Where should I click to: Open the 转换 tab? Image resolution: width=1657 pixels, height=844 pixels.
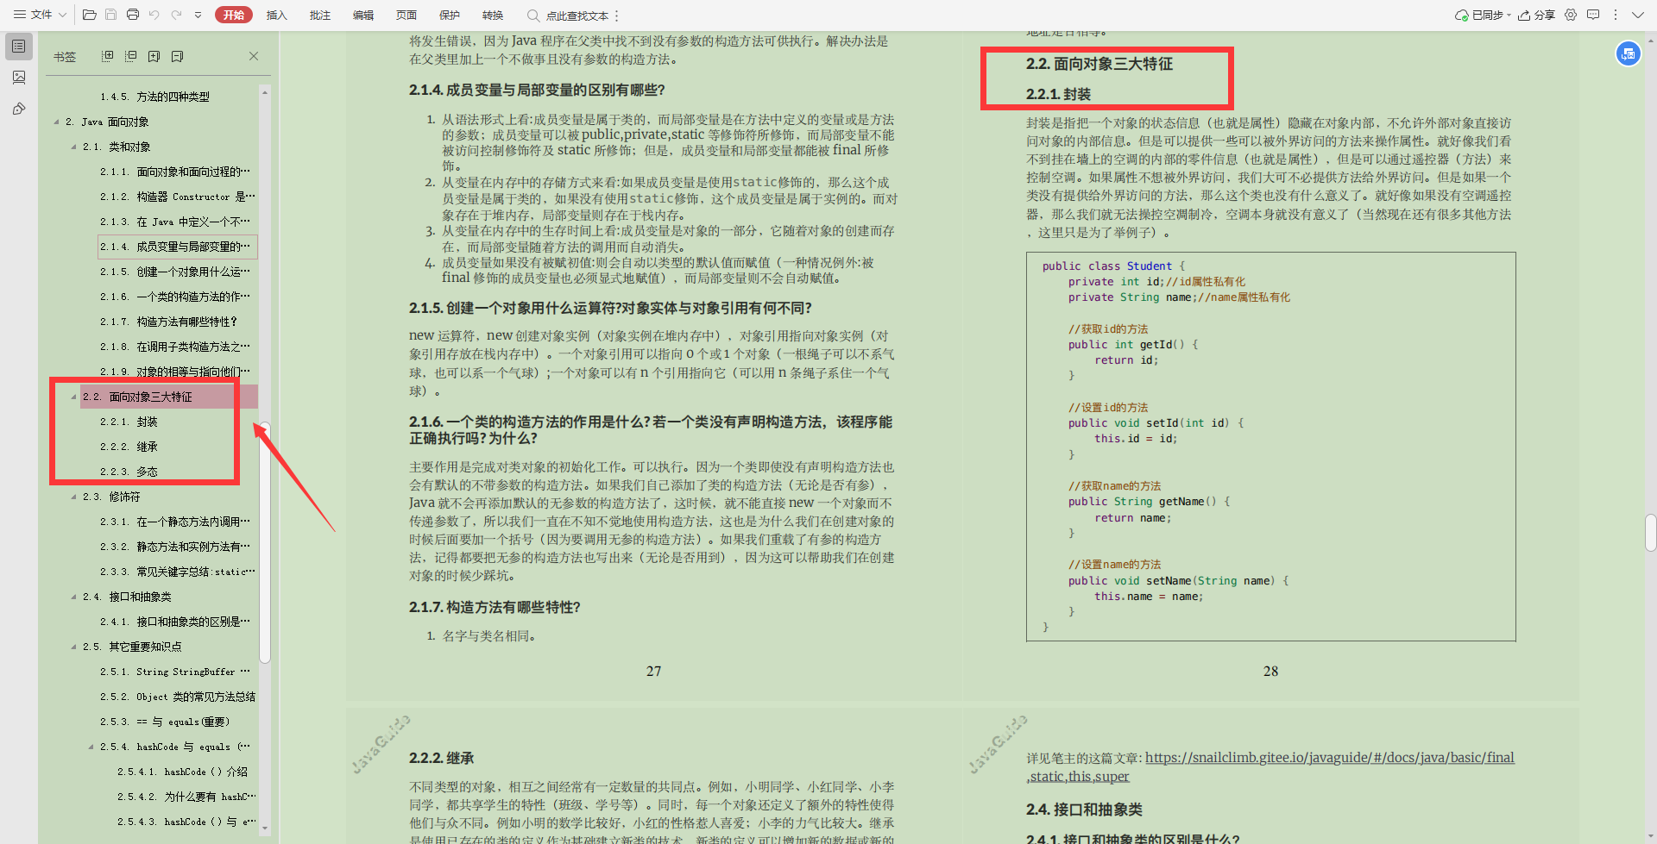493,15
